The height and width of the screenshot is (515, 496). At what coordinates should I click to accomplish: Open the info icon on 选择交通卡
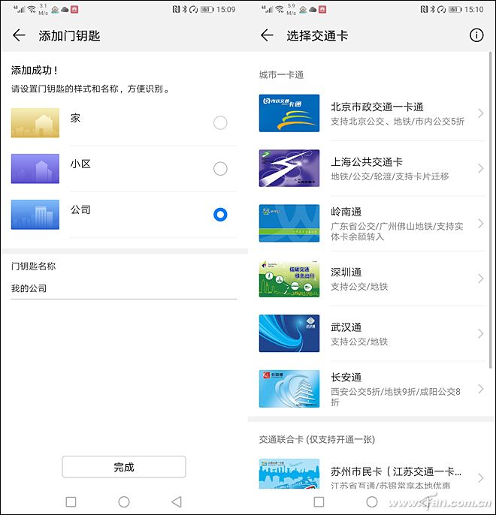476,35
